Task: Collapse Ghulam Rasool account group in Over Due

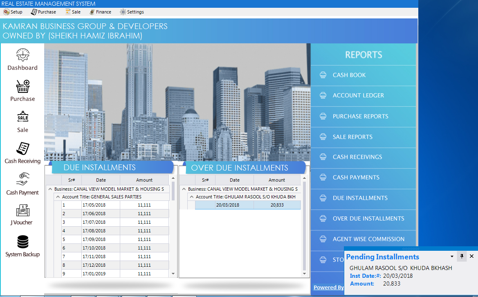Action: coord(191,197)
